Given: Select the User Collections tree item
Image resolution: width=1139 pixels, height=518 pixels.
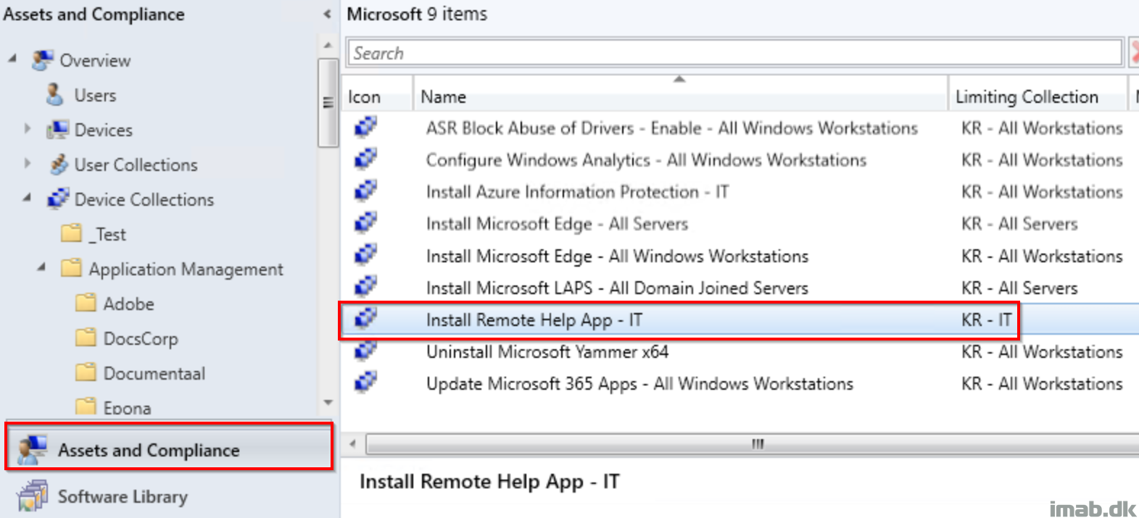Looking at the screenshot, I should coord(136,164).
